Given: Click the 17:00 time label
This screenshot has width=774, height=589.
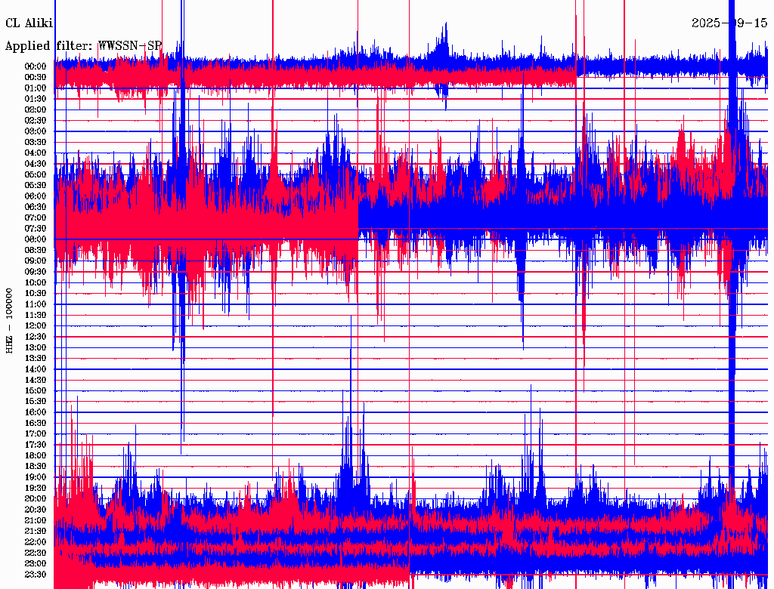Looking at the screenshot, I should pos(36,434).
